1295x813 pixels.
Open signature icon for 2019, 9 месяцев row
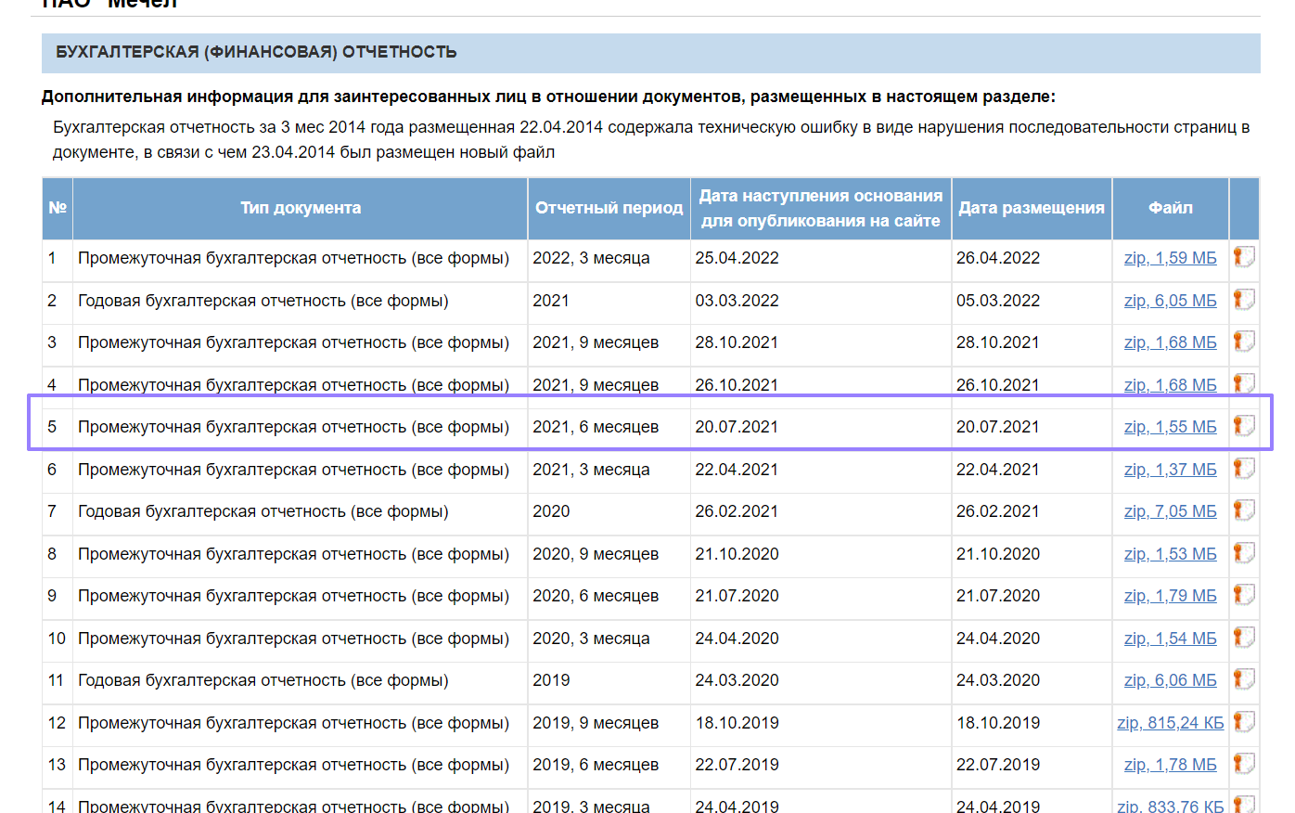click(x=1244, y=722)
